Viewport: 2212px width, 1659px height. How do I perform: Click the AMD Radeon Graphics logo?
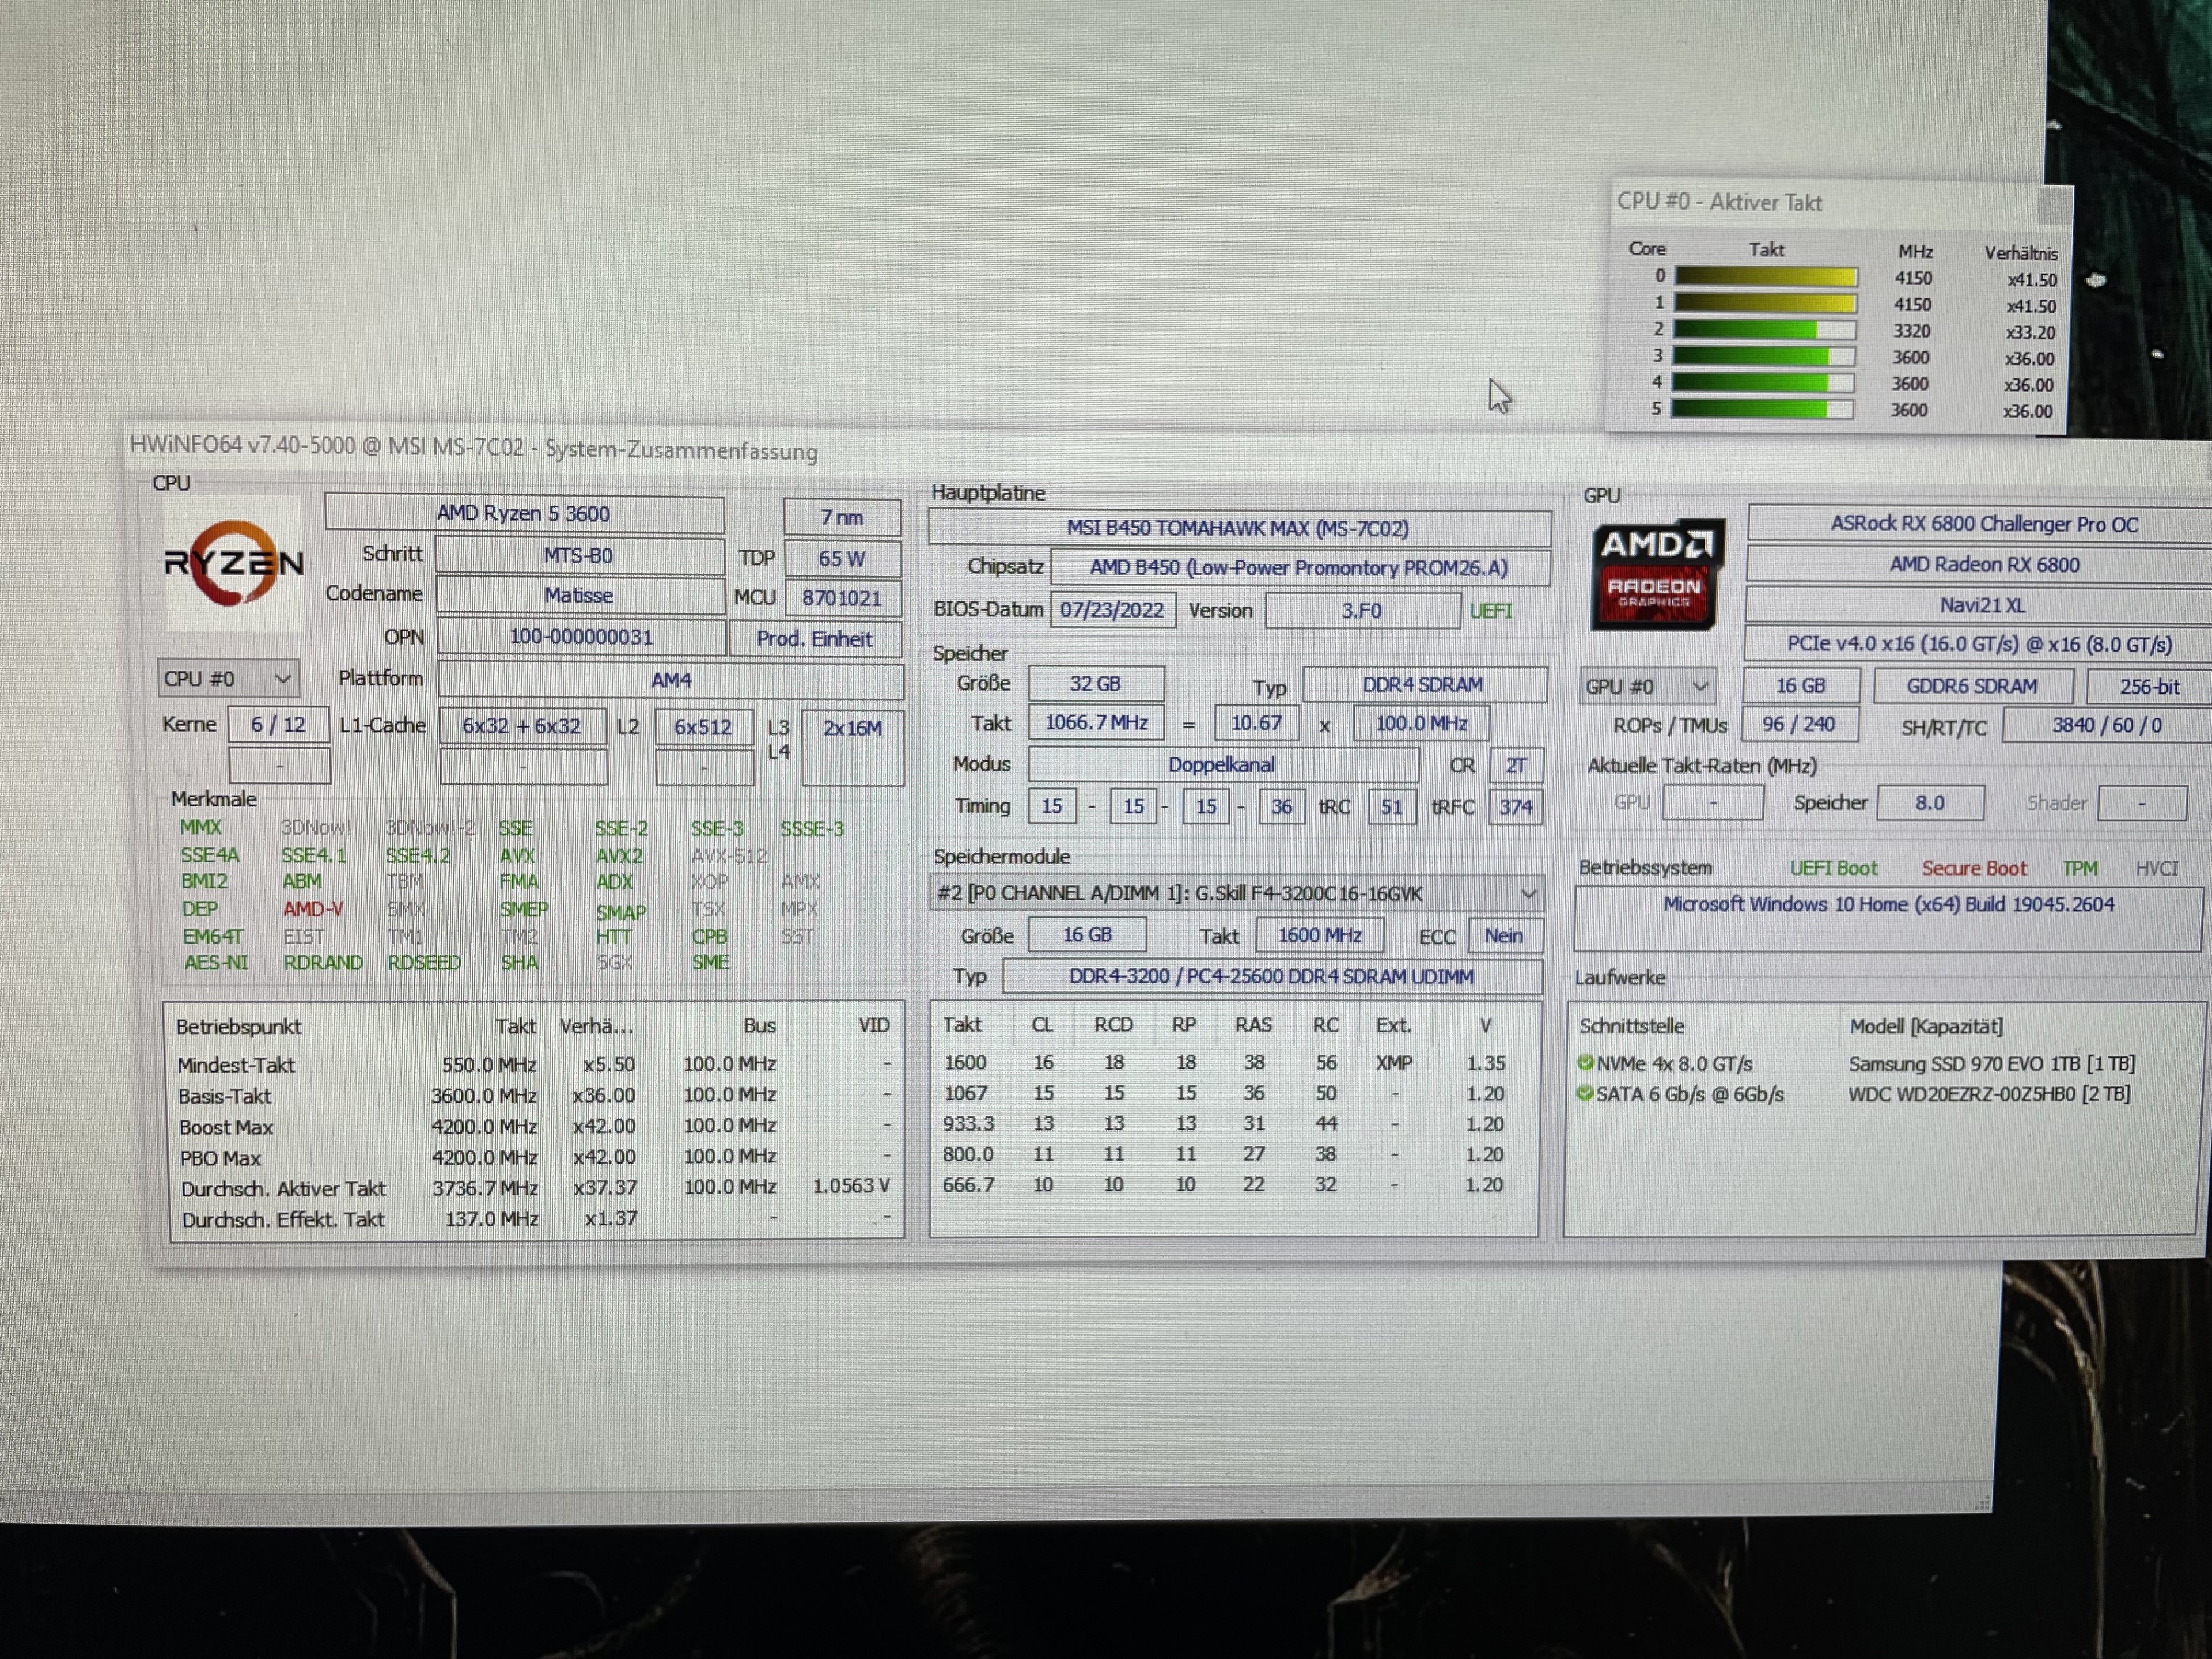pyautogui.click(x=1656, y=574)
